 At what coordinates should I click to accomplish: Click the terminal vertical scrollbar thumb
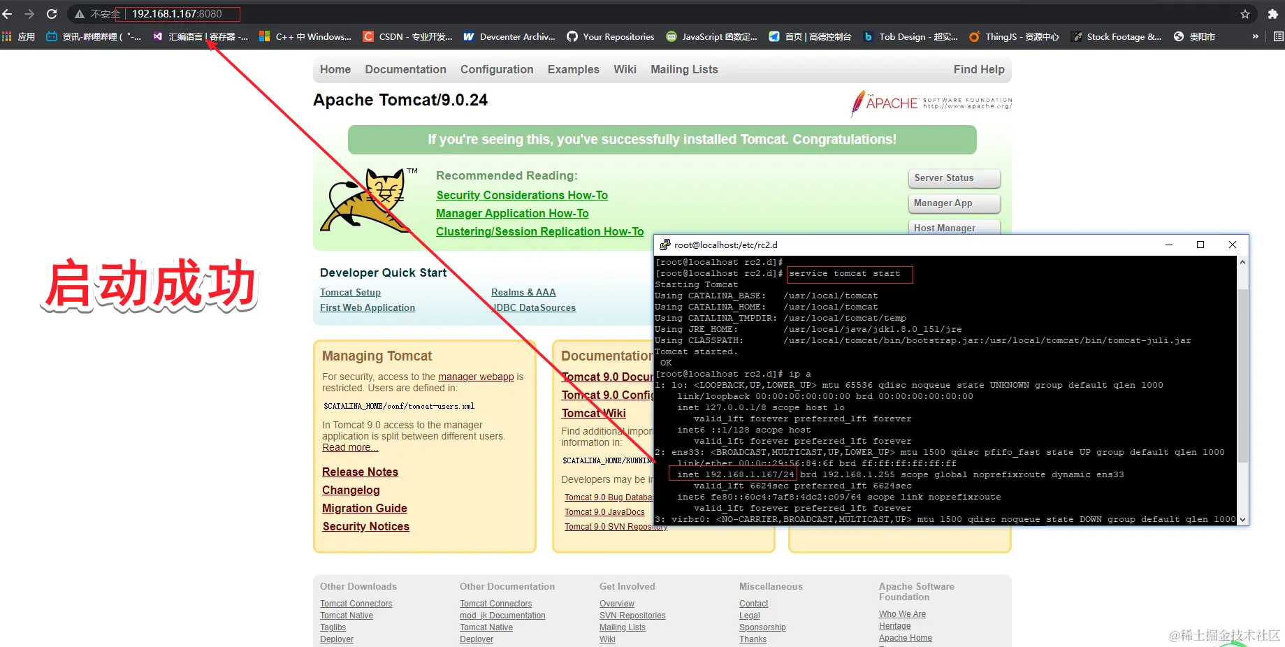[1242, 375]
